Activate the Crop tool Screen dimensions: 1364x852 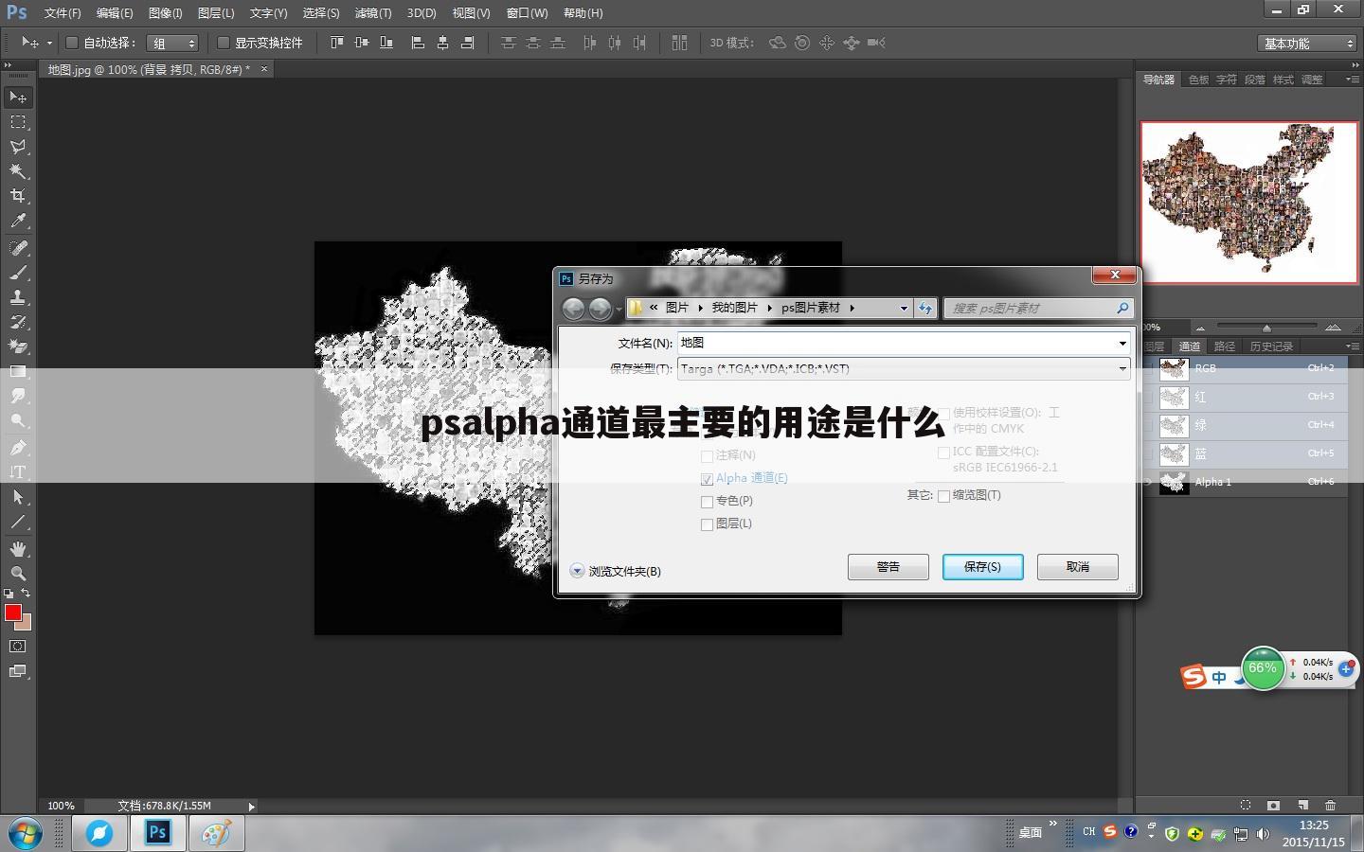click(x=18, y=196)
